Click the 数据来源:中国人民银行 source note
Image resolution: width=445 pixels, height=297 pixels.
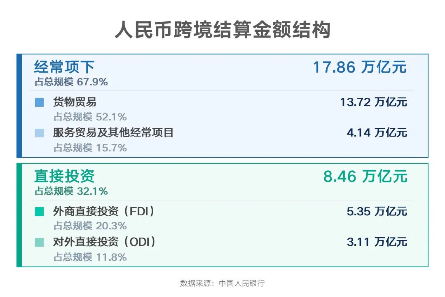(x=222, y=283)
